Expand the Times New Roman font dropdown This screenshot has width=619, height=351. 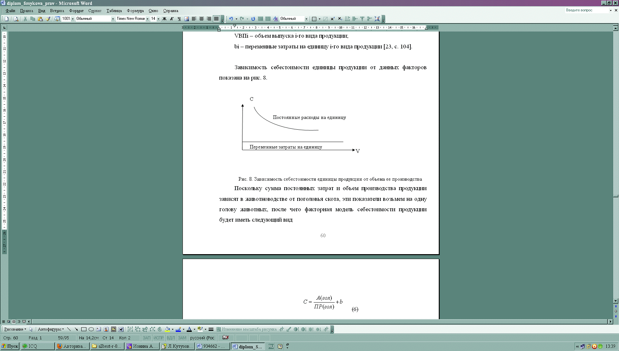(147, 19)
